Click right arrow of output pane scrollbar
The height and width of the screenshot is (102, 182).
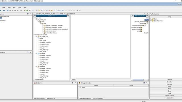pos(148,80)
